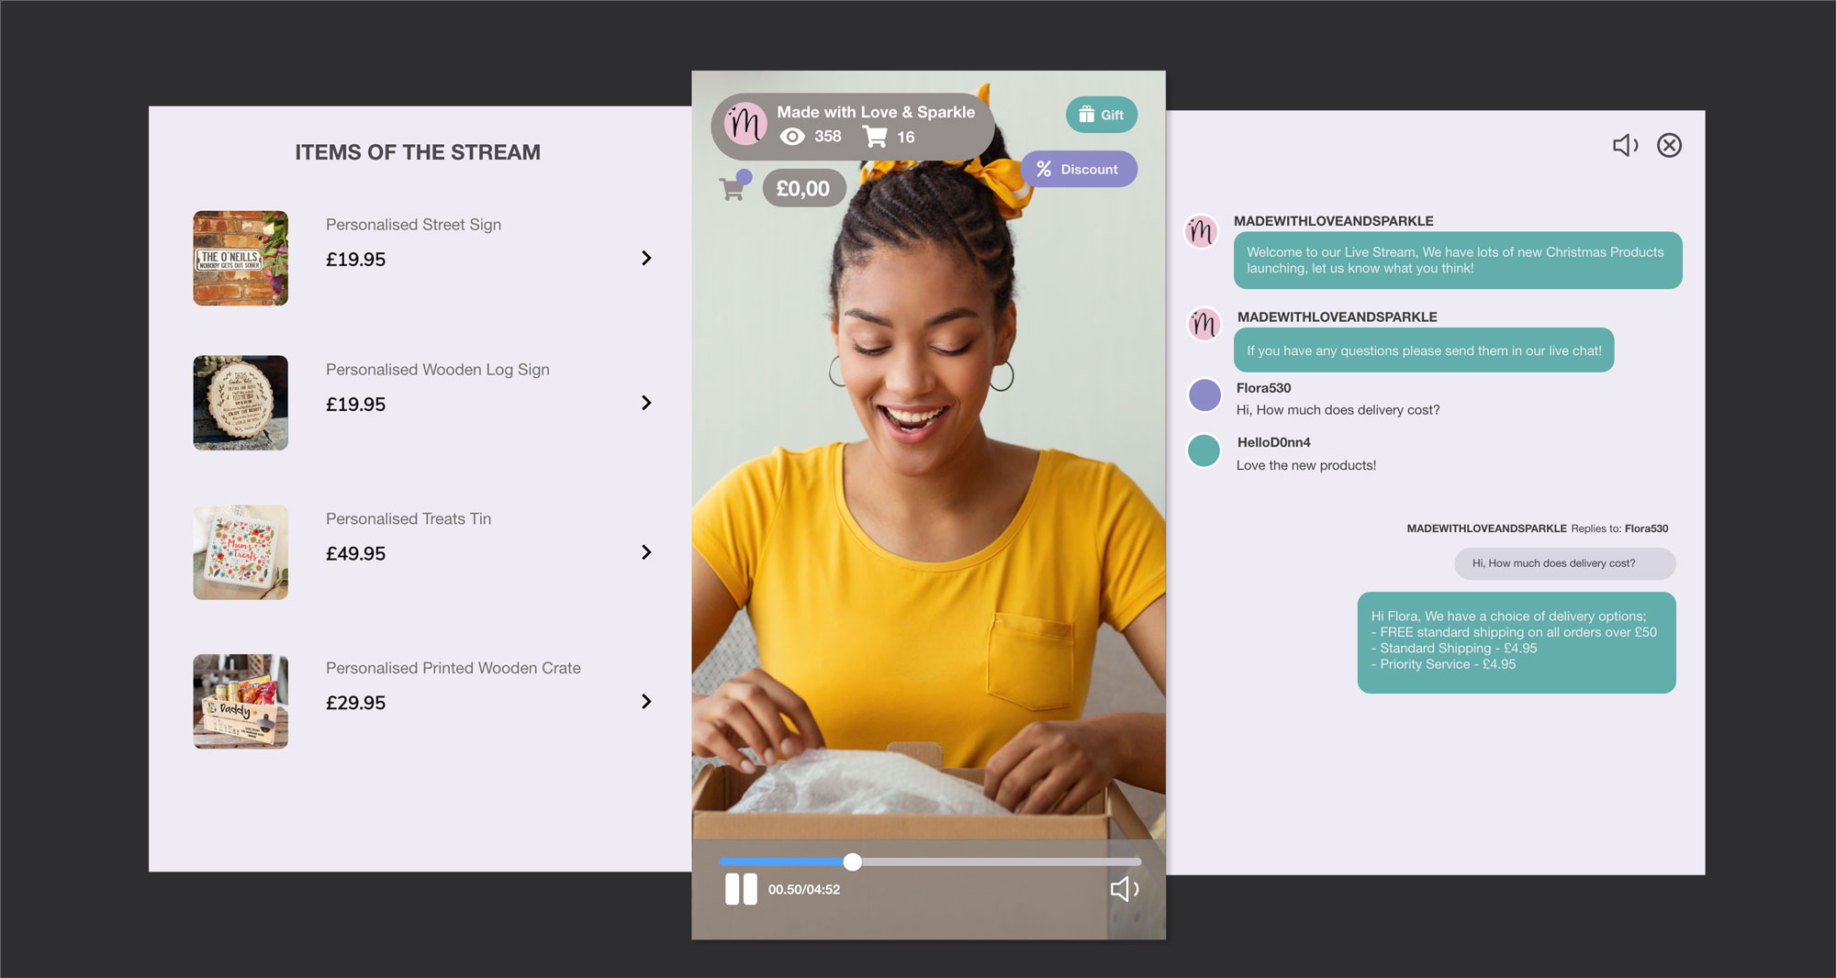Select the Personalised Wooden Log Sign thumbnail
Screen dimensions: 1836x978
(x=240, y=402)
